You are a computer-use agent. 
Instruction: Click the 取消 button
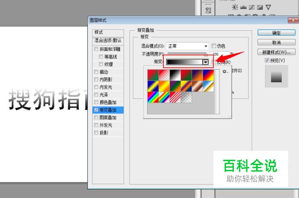click(276, 42)
